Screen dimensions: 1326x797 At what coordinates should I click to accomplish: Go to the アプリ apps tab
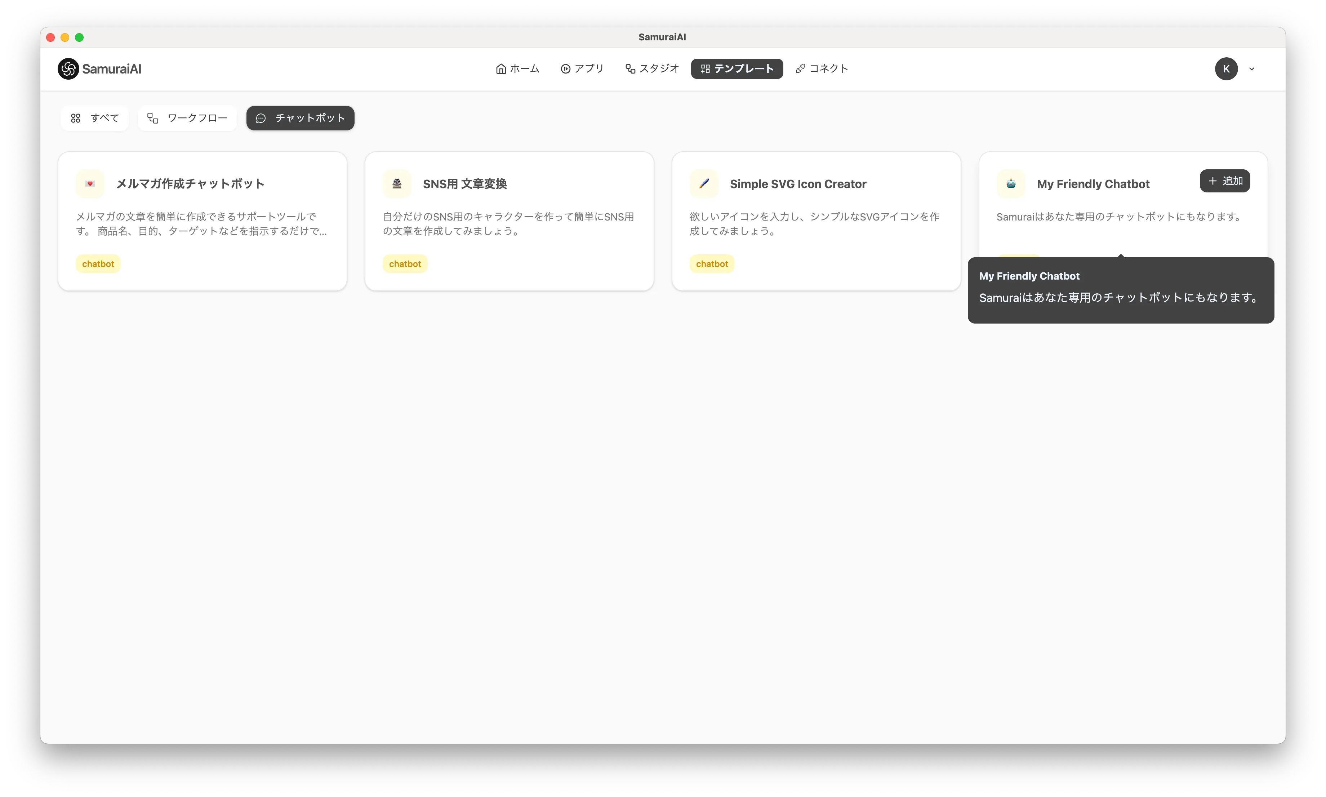(582, 69)
